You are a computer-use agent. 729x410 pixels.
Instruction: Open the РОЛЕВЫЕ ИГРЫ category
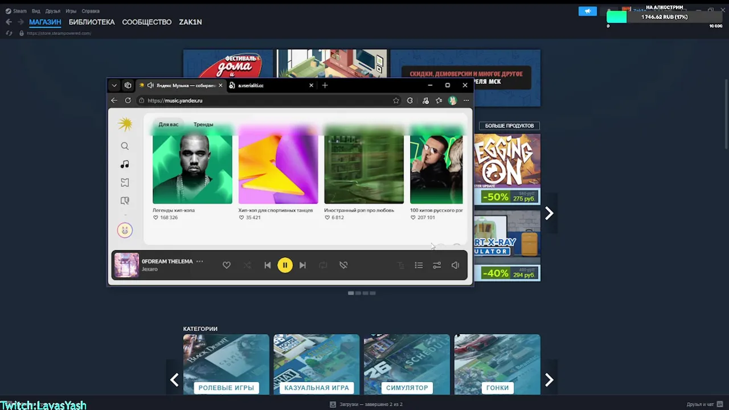(226, 364)
